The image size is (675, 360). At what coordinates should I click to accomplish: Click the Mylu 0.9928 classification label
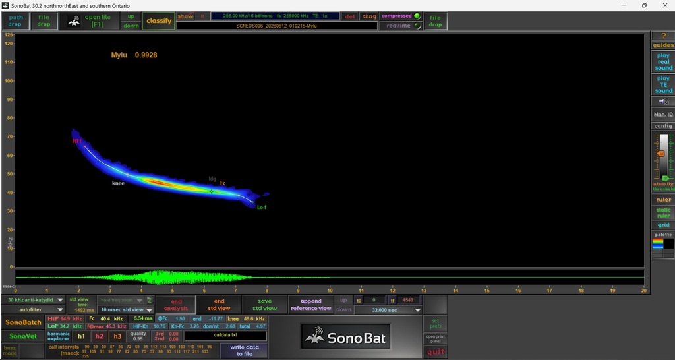[x=134, y=55]
